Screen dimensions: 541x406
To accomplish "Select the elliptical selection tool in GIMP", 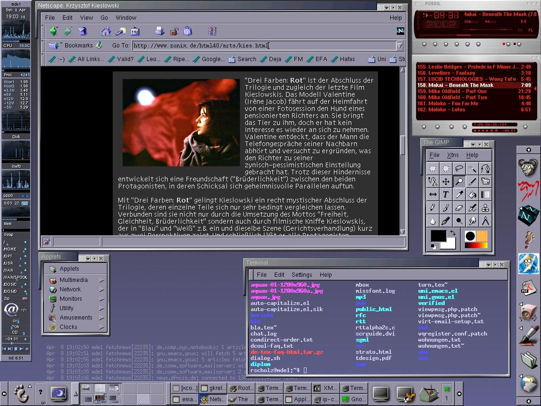I will [446, 169].
